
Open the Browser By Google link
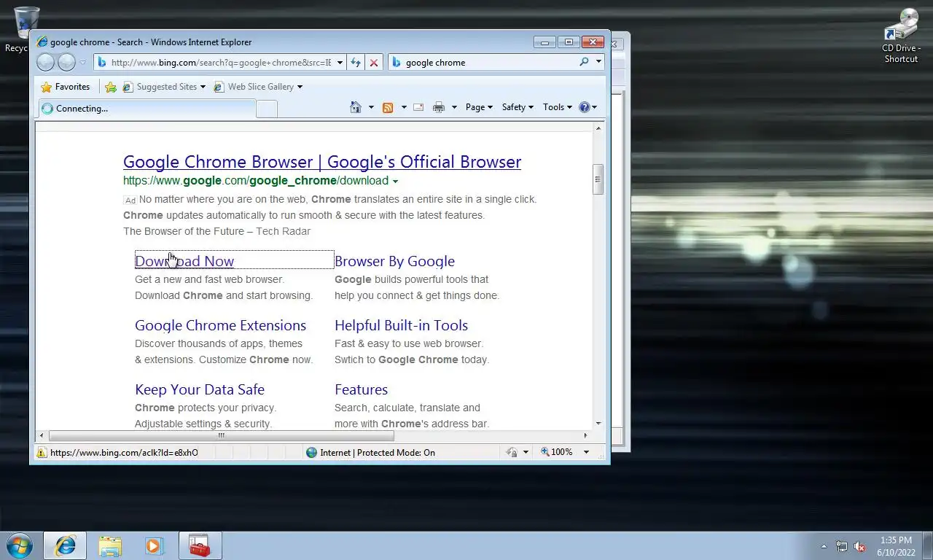(x=394, y=261)
